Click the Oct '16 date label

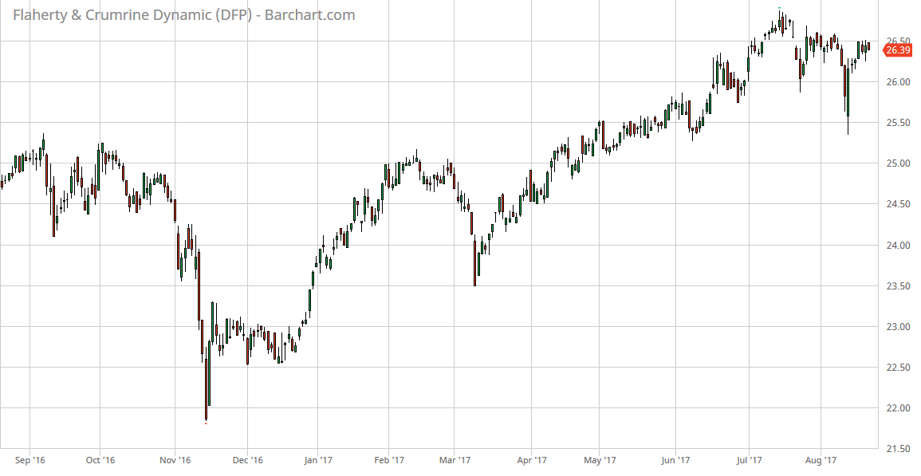100,460
